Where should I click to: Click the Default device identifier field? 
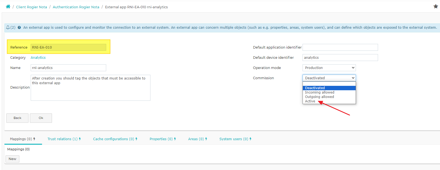(340, 58)
